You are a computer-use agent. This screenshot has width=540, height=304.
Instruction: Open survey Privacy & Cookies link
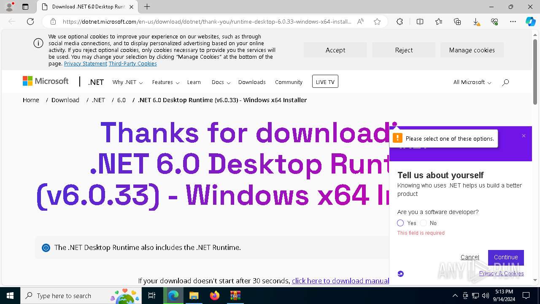pos(502,273)
